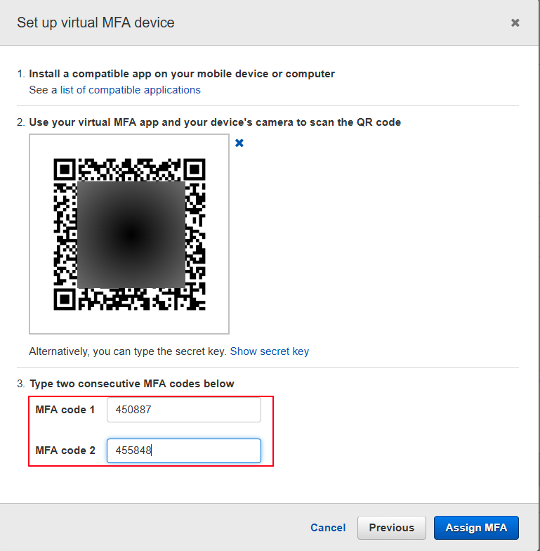Select the dialog title 'Set up virtual MFA device'

point(96,22)
